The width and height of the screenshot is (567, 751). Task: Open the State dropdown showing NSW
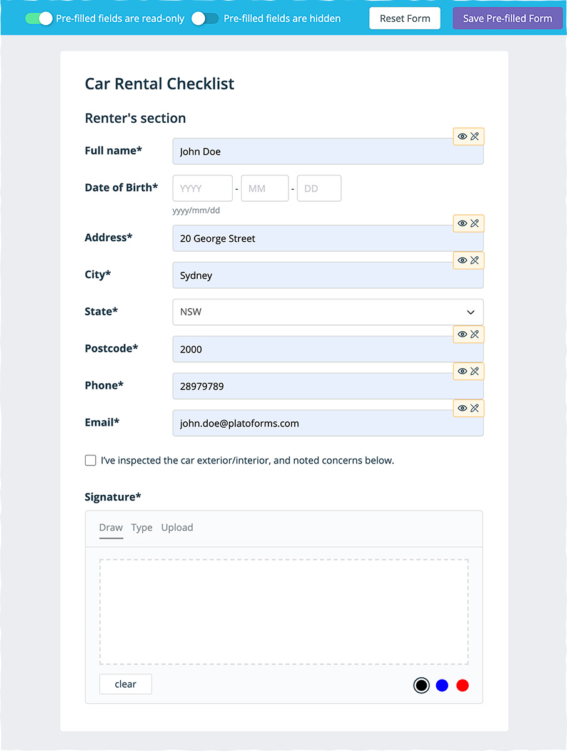[x=328, y=312]
